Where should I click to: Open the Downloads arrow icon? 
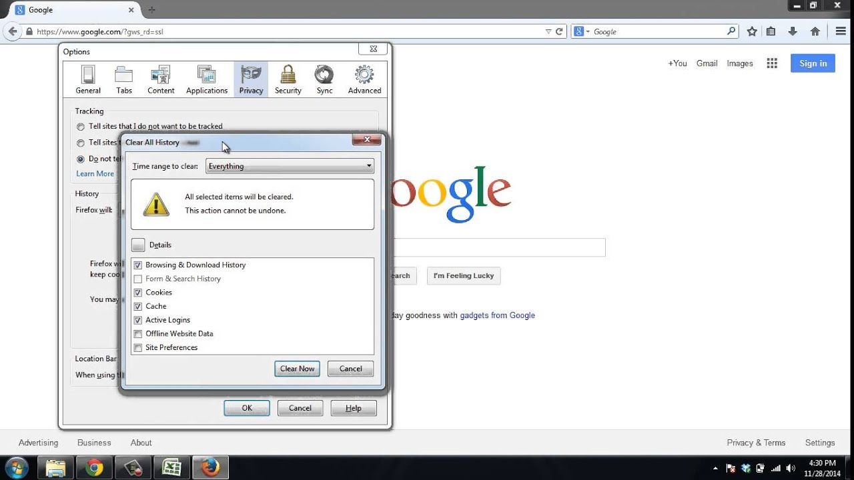(793, 31)
